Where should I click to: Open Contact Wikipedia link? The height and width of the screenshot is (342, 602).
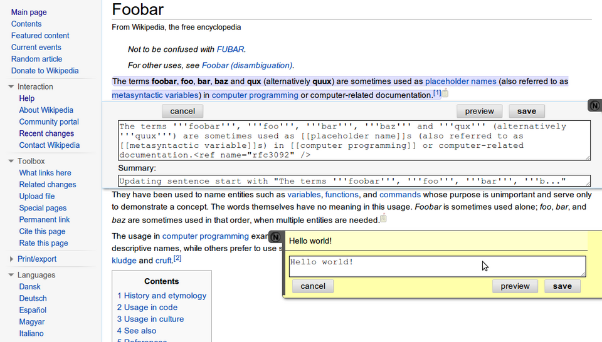click(x=50, y=145)
